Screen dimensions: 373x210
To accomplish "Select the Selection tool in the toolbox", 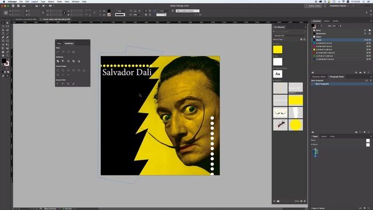I will point(3,23).
